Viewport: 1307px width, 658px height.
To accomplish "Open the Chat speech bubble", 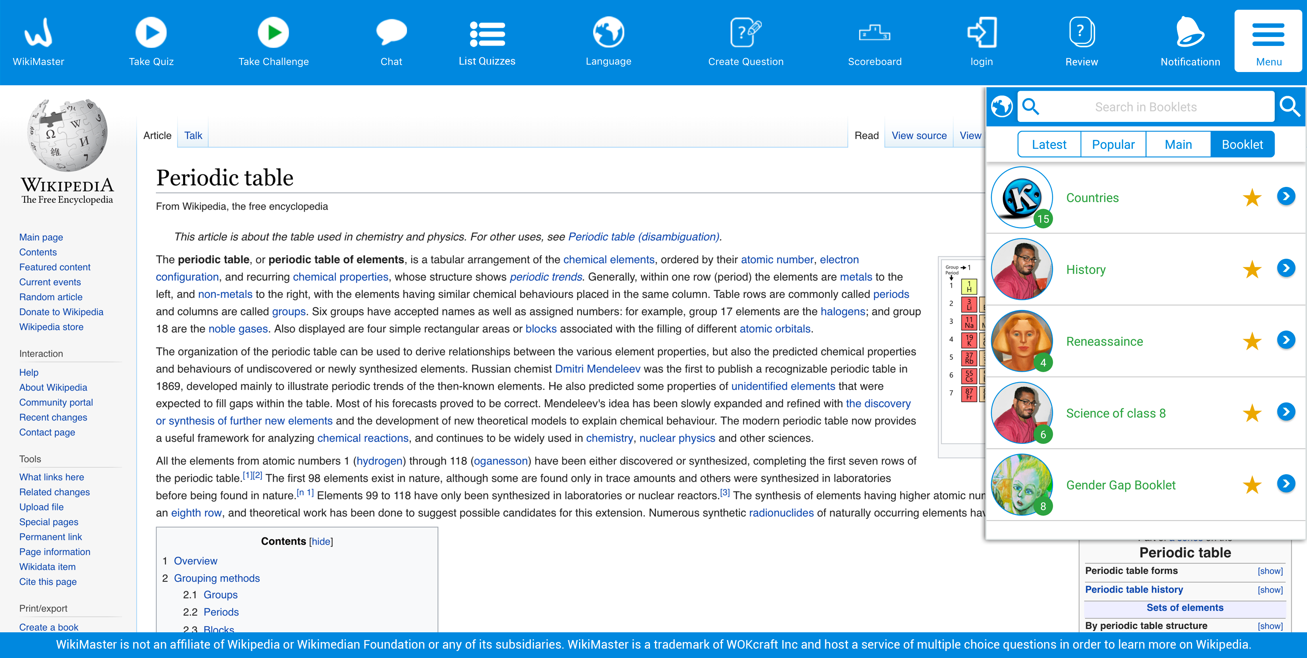I will 391,32.
